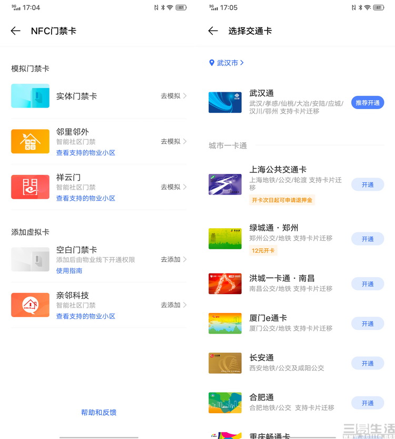Tap the 厦门e通卡 card image
Viewport: 395px width, 439px height.
[x=225, y=324]
